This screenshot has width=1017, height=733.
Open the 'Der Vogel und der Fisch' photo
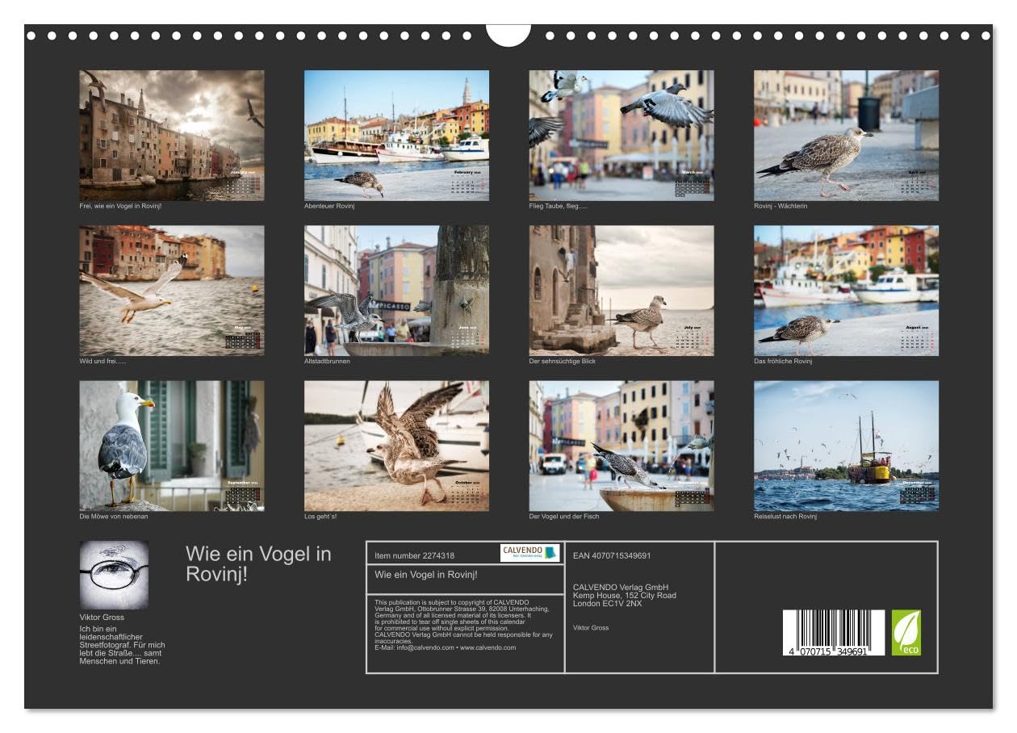pyautogui.click(x=621, y=446)
